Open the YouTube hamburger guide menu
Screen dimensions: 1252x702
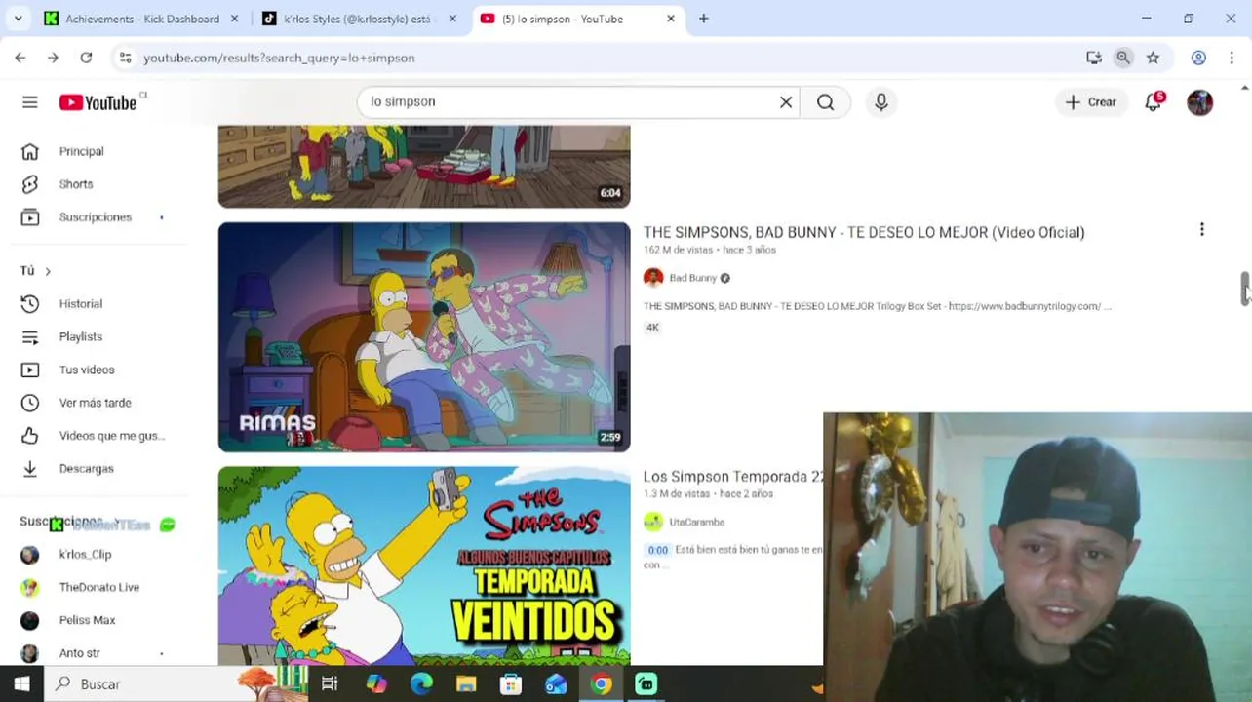(x=30, y=102)
